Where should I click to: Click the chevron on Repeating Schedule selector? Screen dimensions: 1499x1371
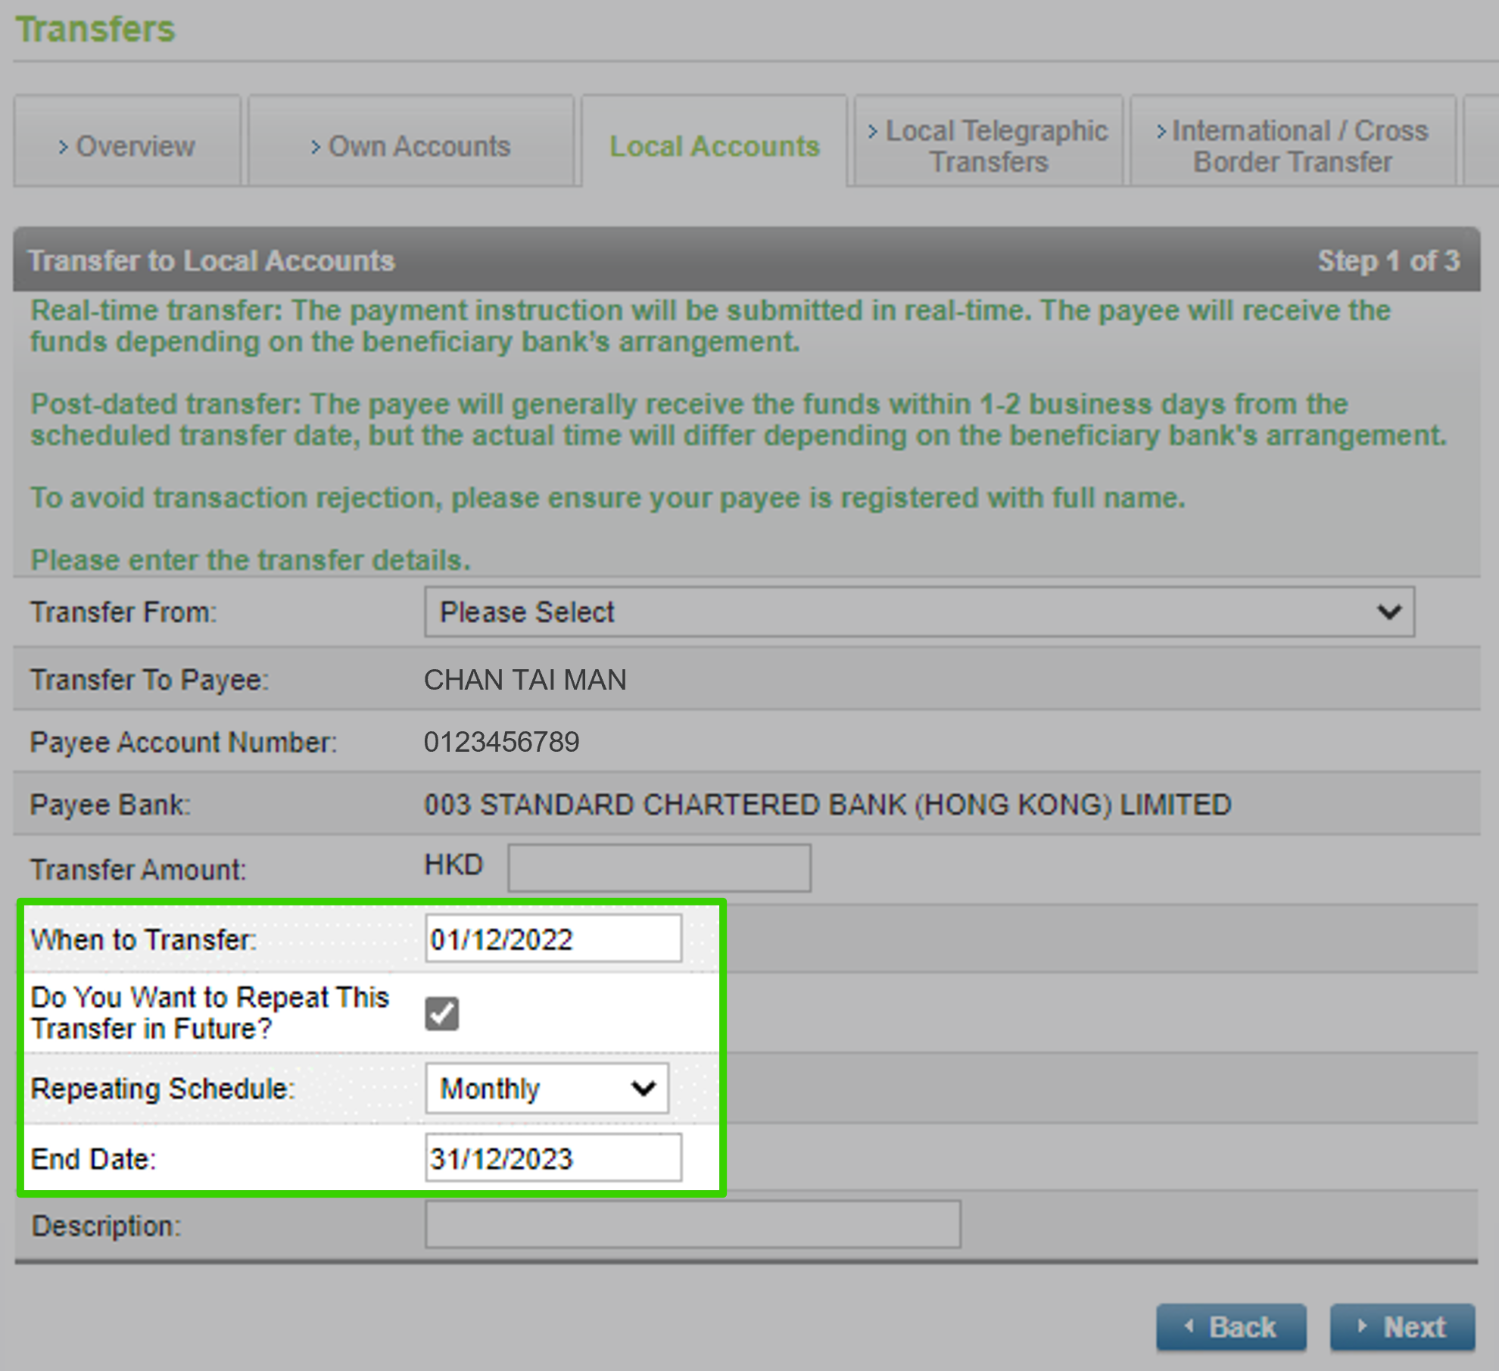tap(644, 1089)
